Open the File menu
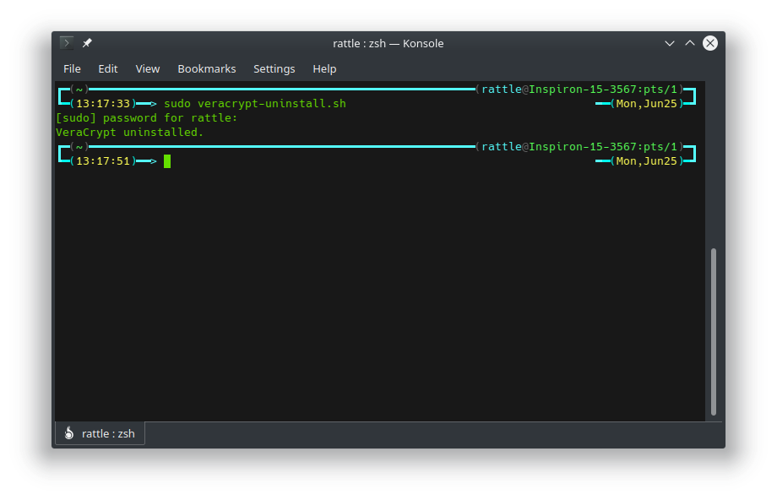Image resolution: width=777 pixels, height=500 pixels. point(72,69)
